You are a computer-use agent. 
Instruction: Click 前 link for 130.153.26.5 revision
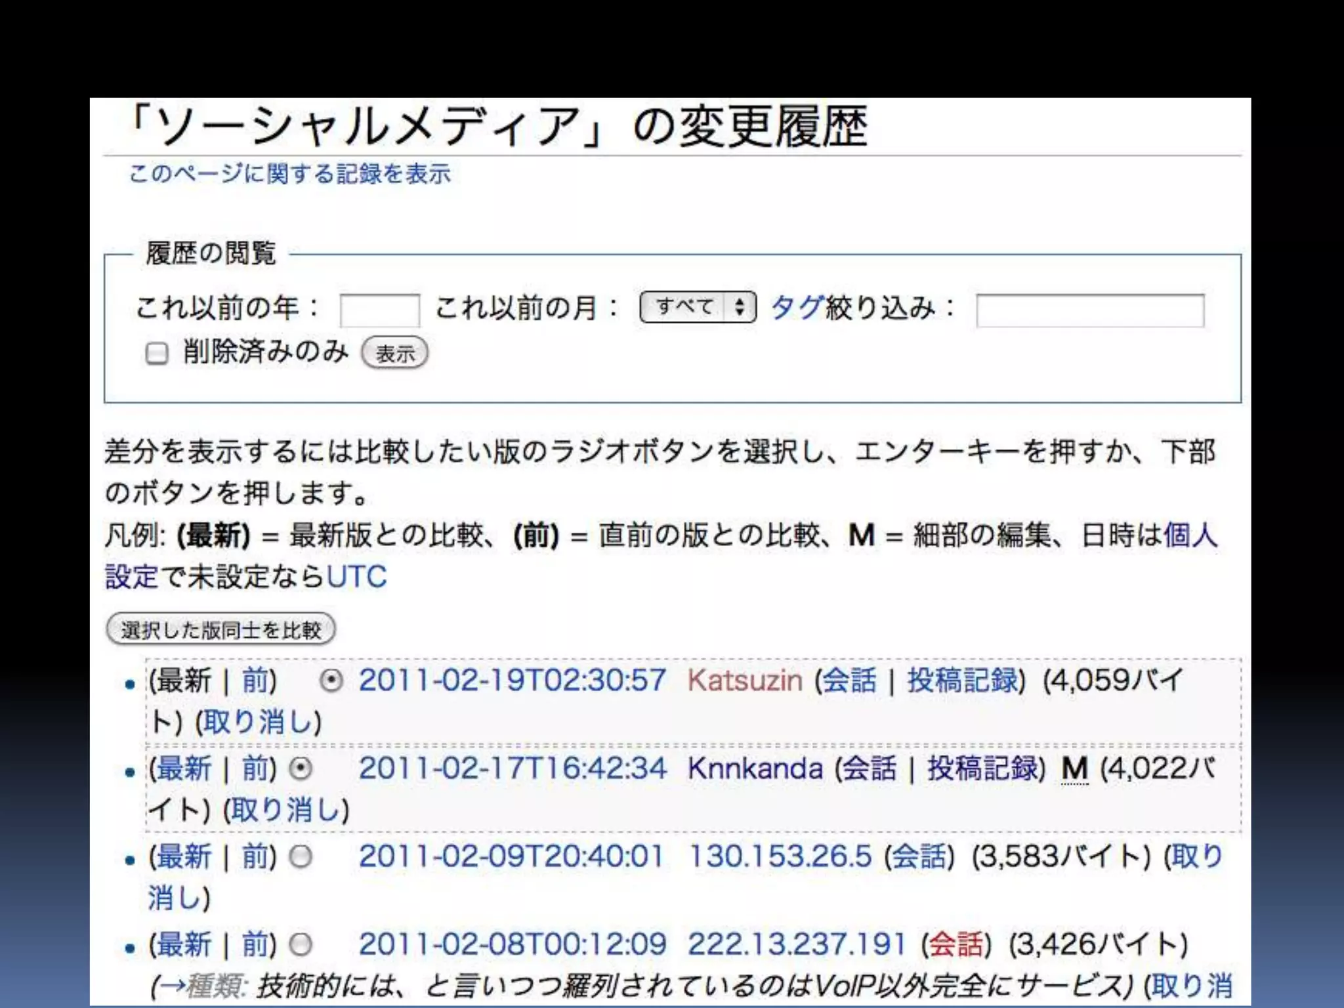pyautogui.click(x=256, y=857)
